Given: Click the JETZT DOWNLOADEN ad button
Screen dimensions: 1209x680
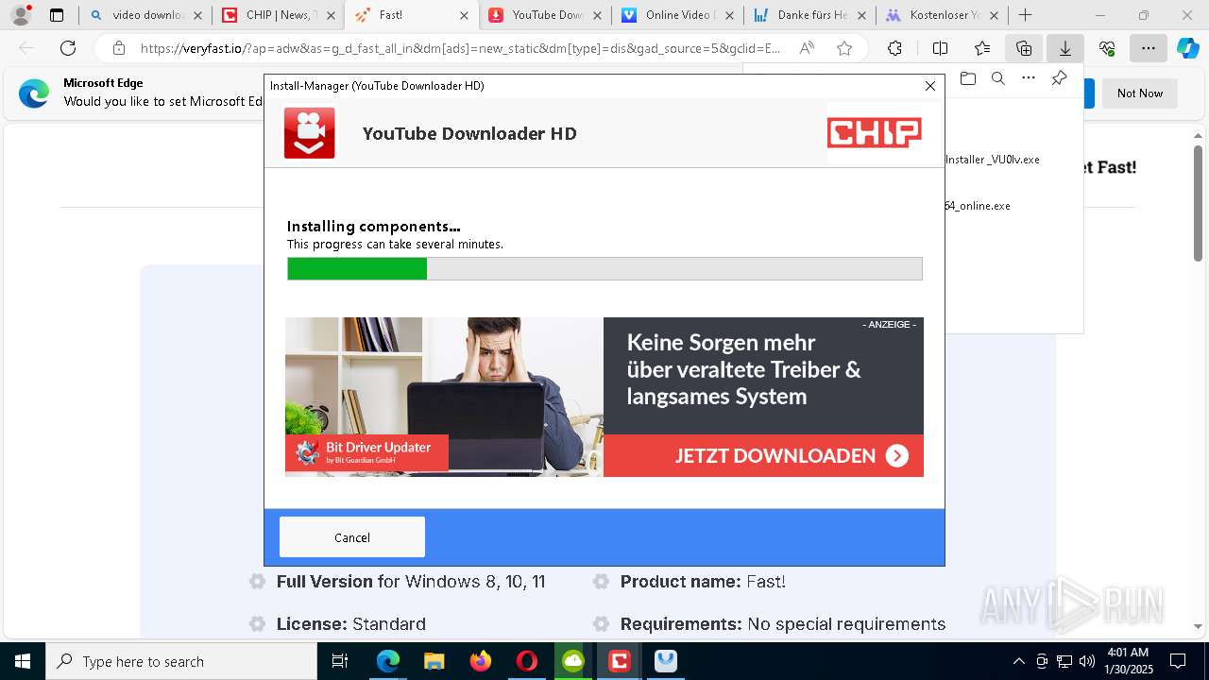Looking at the screenshot, I should (763, 455).
